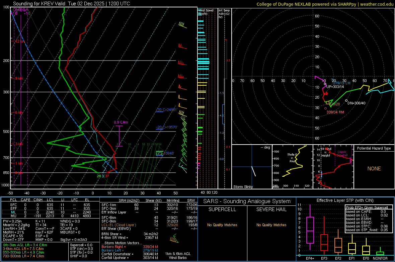Screen dimensions: 395x262
Task: Click the 'TEI = 19' value
Action: (x=67, y=225)
